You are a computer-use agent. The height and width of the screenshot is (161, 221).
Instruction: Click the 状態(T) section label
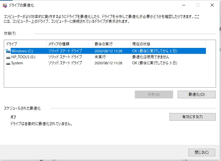click(10, 33)
